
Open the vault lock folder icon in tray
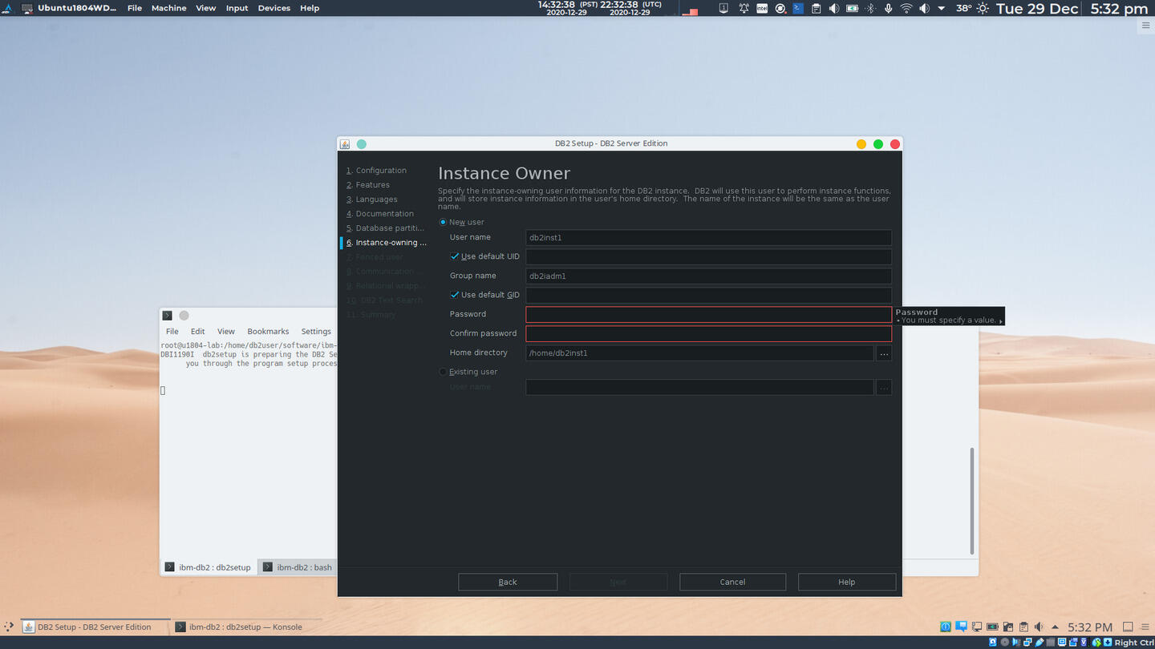[x=1008, y=627]
